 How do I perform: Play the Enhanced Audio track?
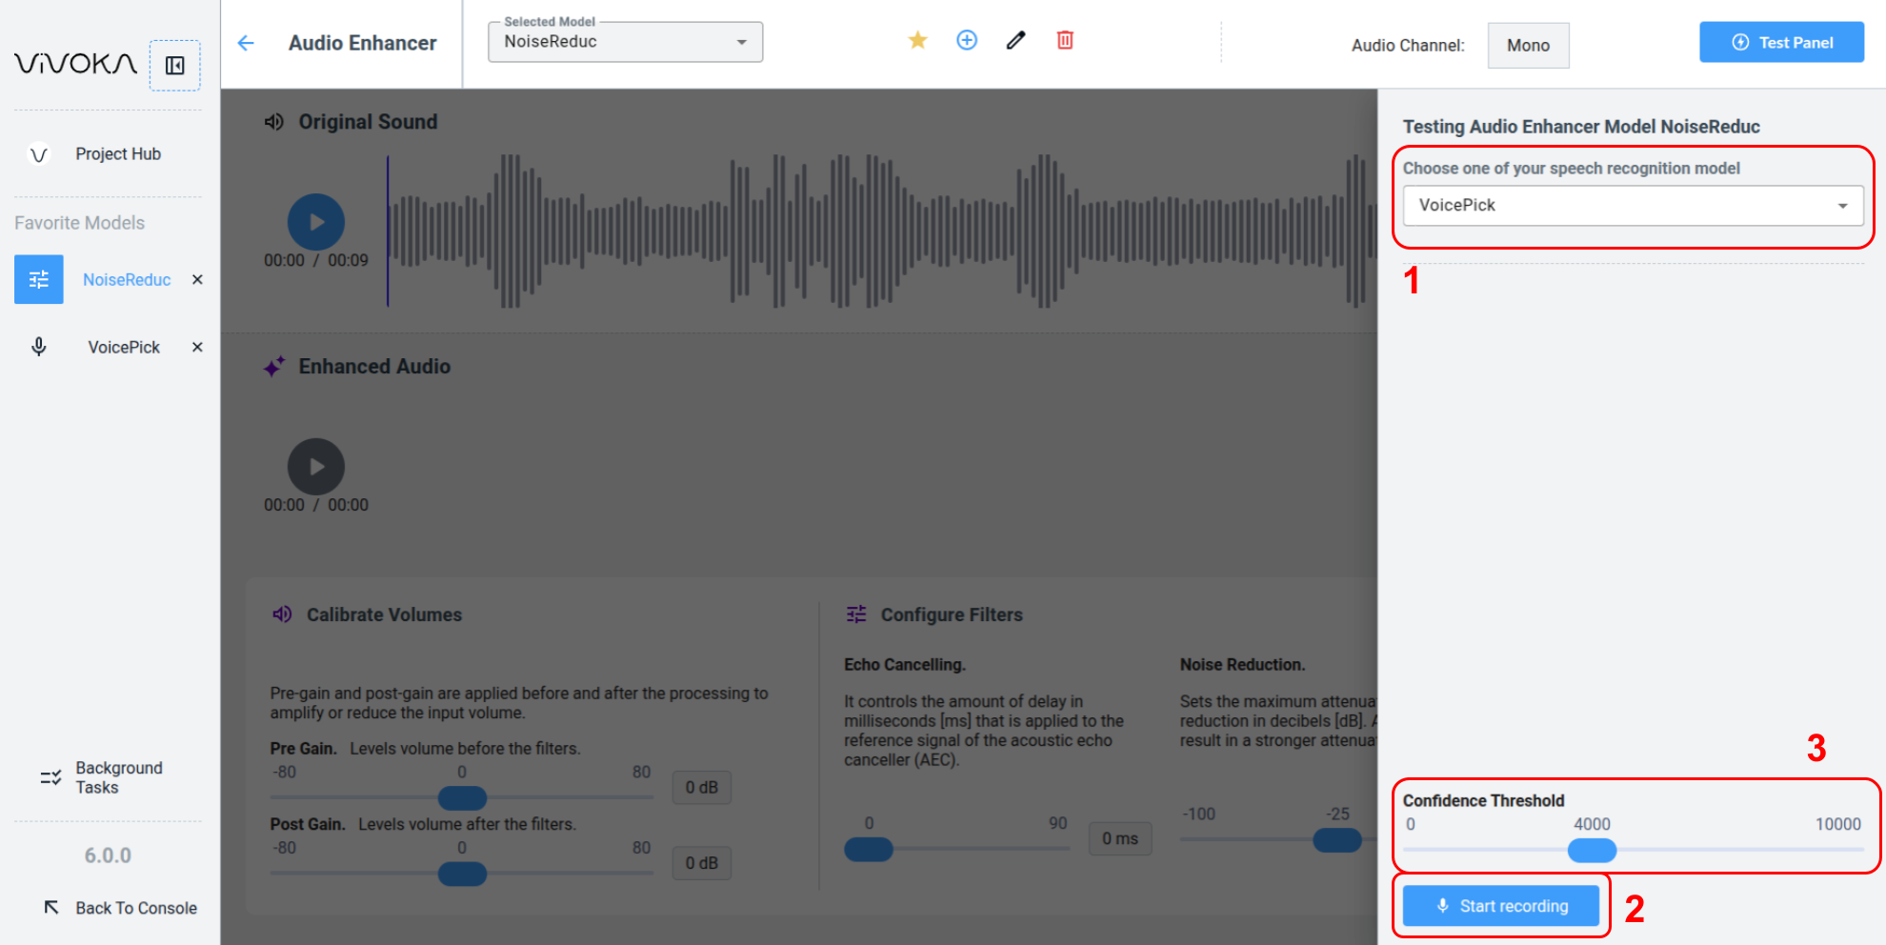click(x=316, y=467)
